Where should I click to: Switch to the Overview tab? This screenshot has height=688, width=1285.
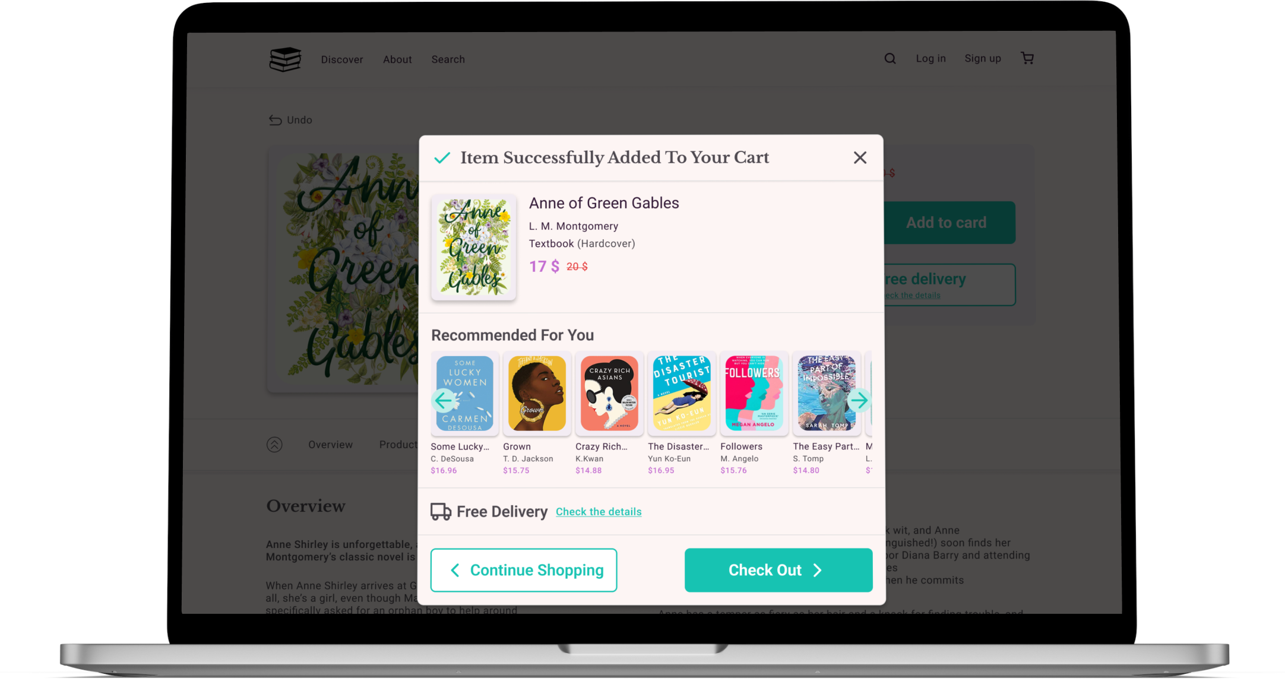pyautogui.click(x=330, y=445)
